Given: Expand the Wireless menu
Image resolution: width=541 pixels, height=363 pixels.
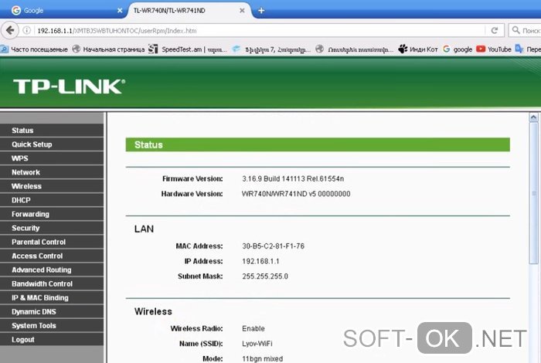Looking at the screenshot, I should click(52, 186).
